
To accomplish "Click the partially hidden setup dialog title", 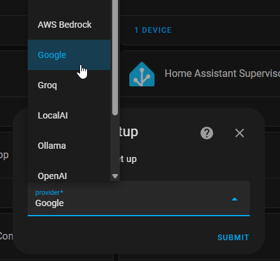I will point(129,132).
